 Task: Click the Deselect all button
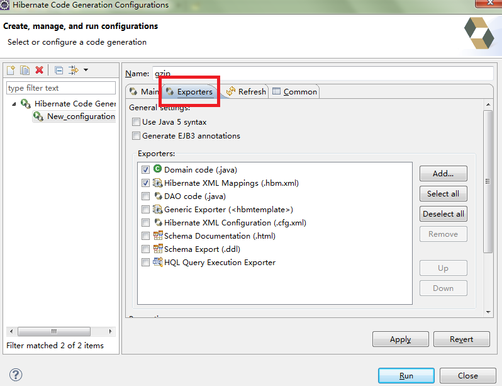(443, 214)
